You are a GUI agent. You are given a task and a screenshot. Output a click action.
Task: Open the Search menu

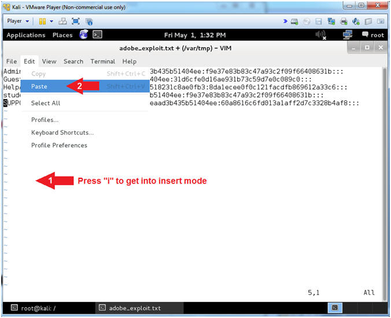point(73,61)
